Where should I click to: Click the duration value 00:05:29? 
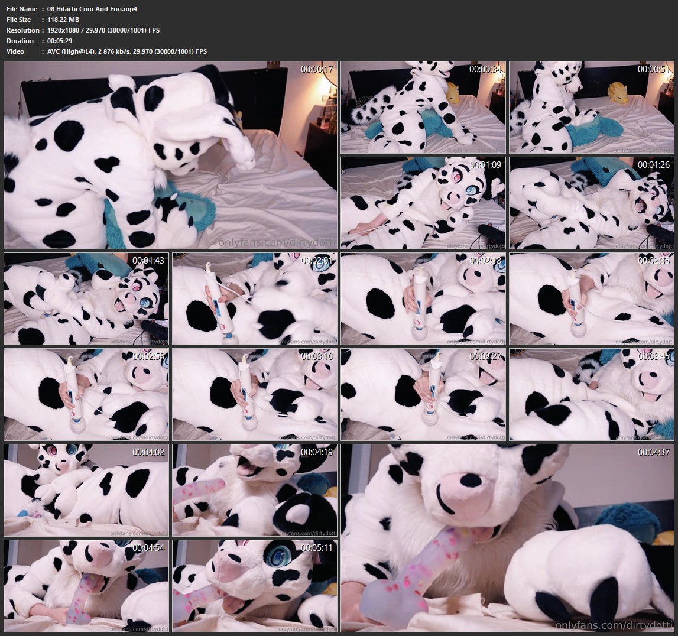pos(60,41)
